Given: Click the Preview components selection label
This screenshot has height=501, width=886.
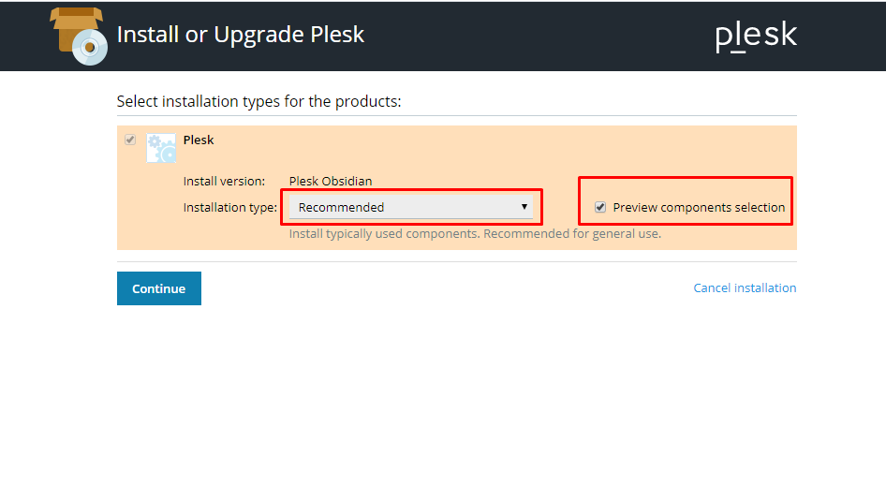Looking at the screenshot, I should tap(699, 207).
